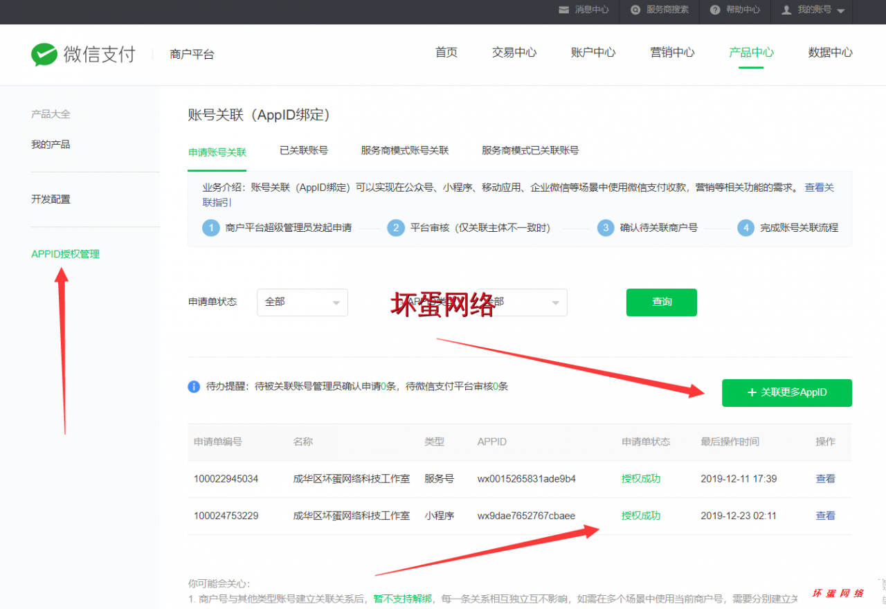
Task: Click the info icon beside 待办提醒
Action: [x=194, y=385]
